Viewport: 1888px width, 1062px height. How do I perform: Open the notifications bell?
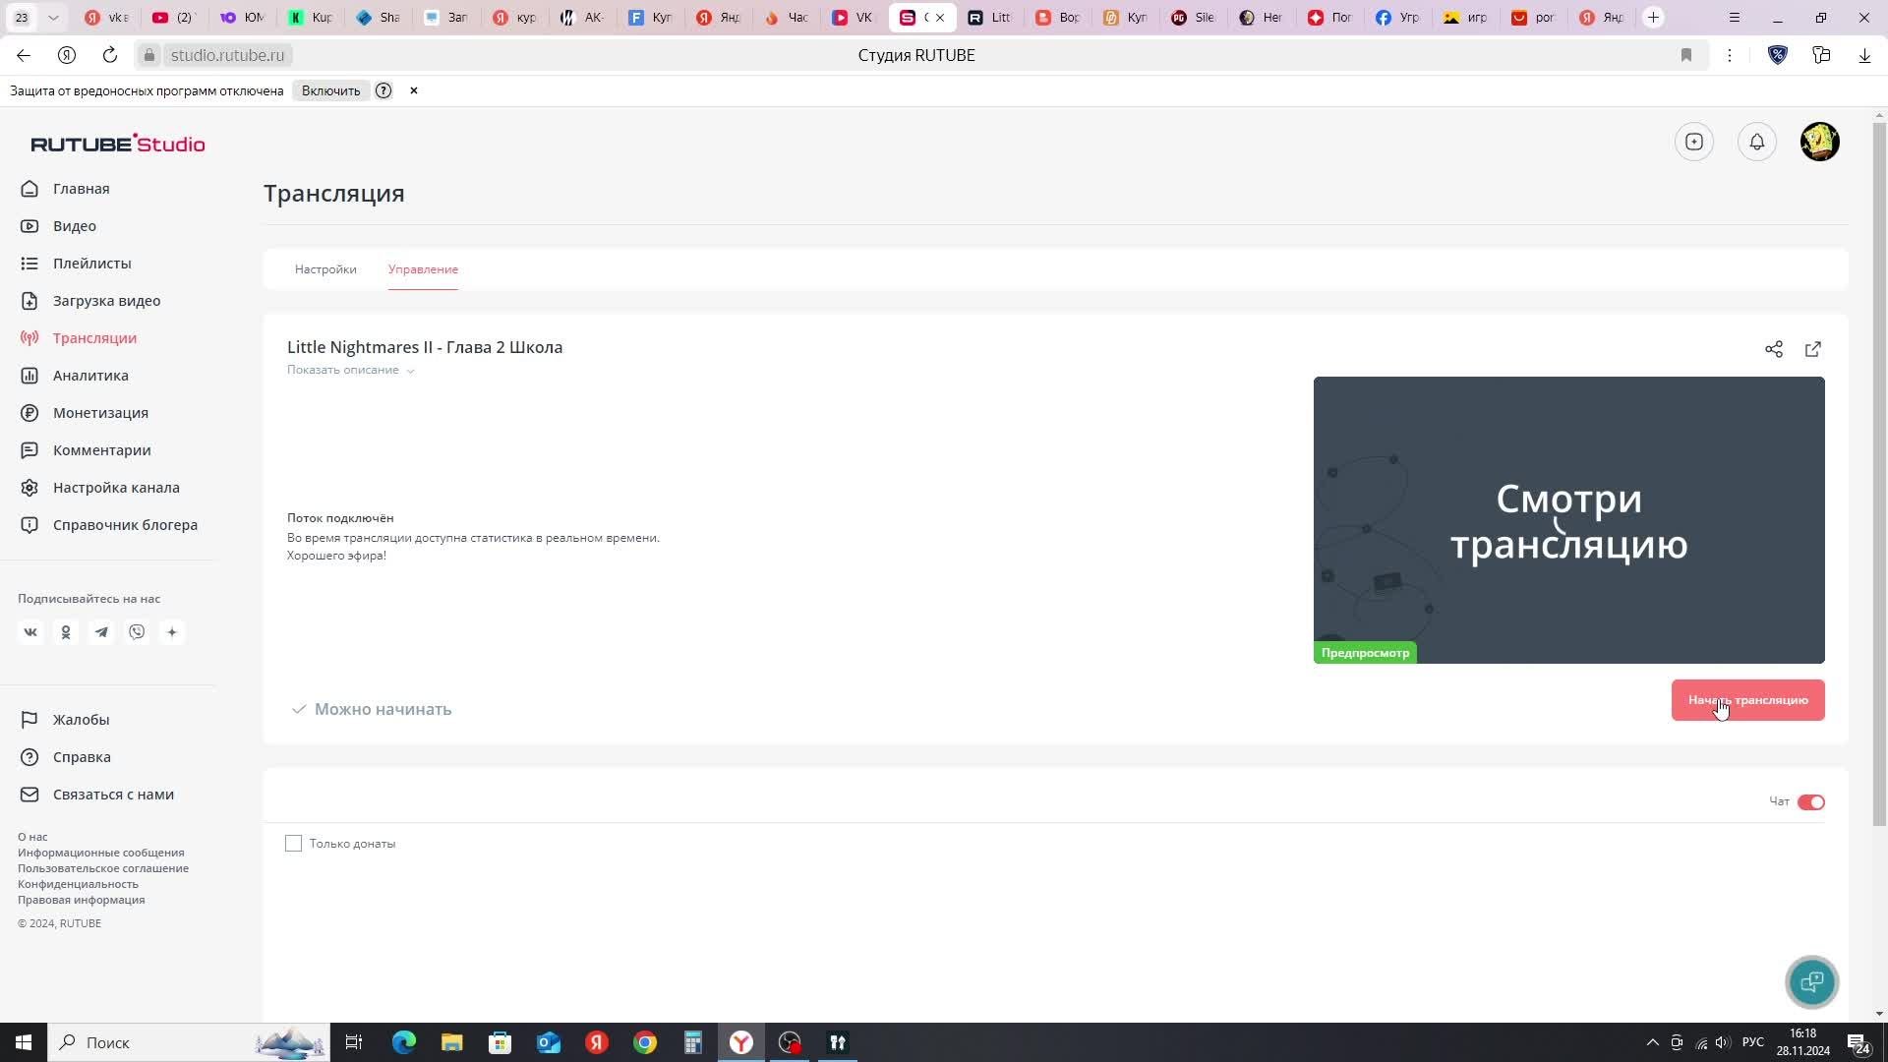click(x=1756, y=142)
